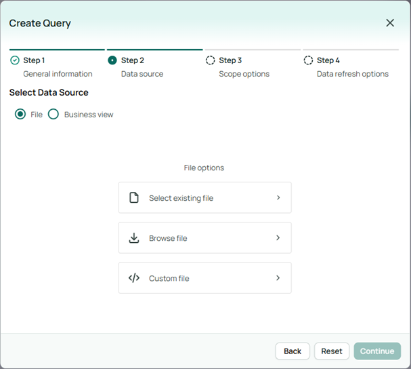Viewport: 411px width, 369px height.
Task: Expand the Browse file chevron
Action: click(x=278, y=237)
